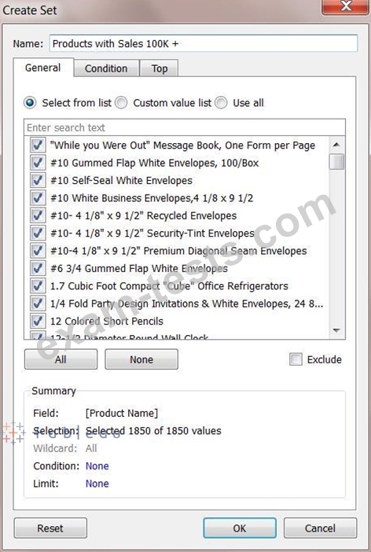
Task: Enable the Exclude checkbox
Action: pyautogui.click(x=296, y=359)
